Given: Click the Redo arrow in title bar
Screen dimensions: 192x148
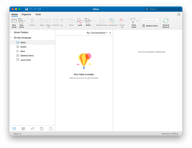Looking at the screenshot, I should (35, 9).
